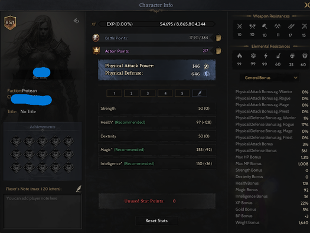
Task: Click the Dexterity stat row
Action: coord(157,136)
